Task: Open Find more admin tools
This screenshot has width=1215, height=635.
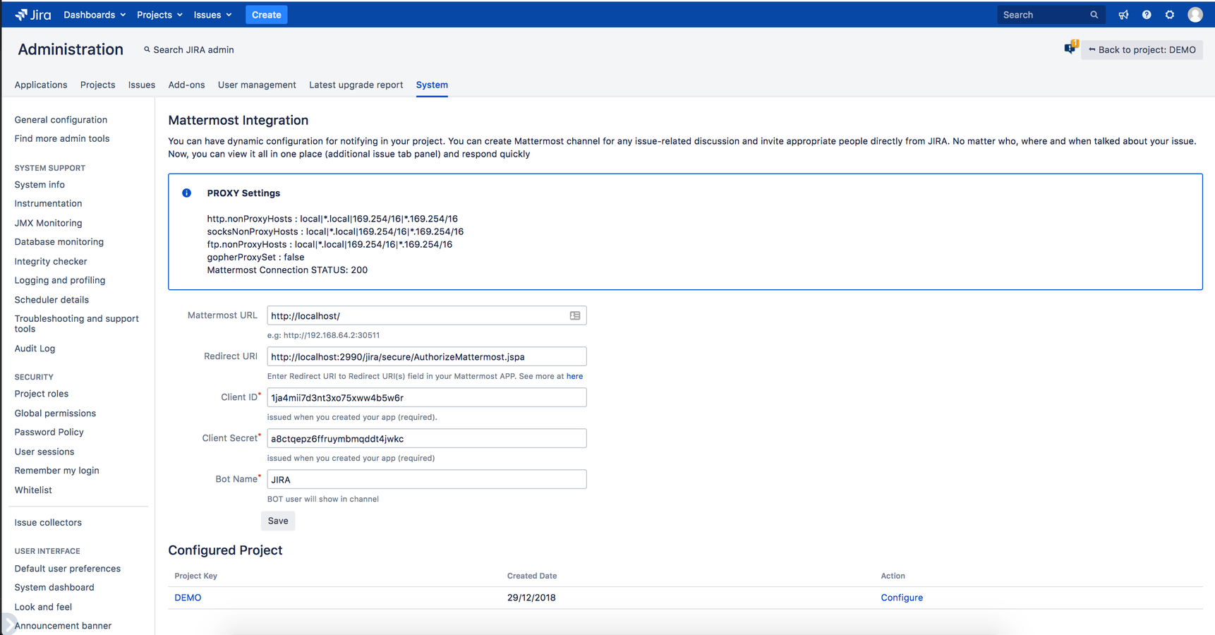Action: pos(62,139)
